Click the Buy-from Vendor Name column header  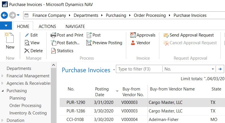172,89
